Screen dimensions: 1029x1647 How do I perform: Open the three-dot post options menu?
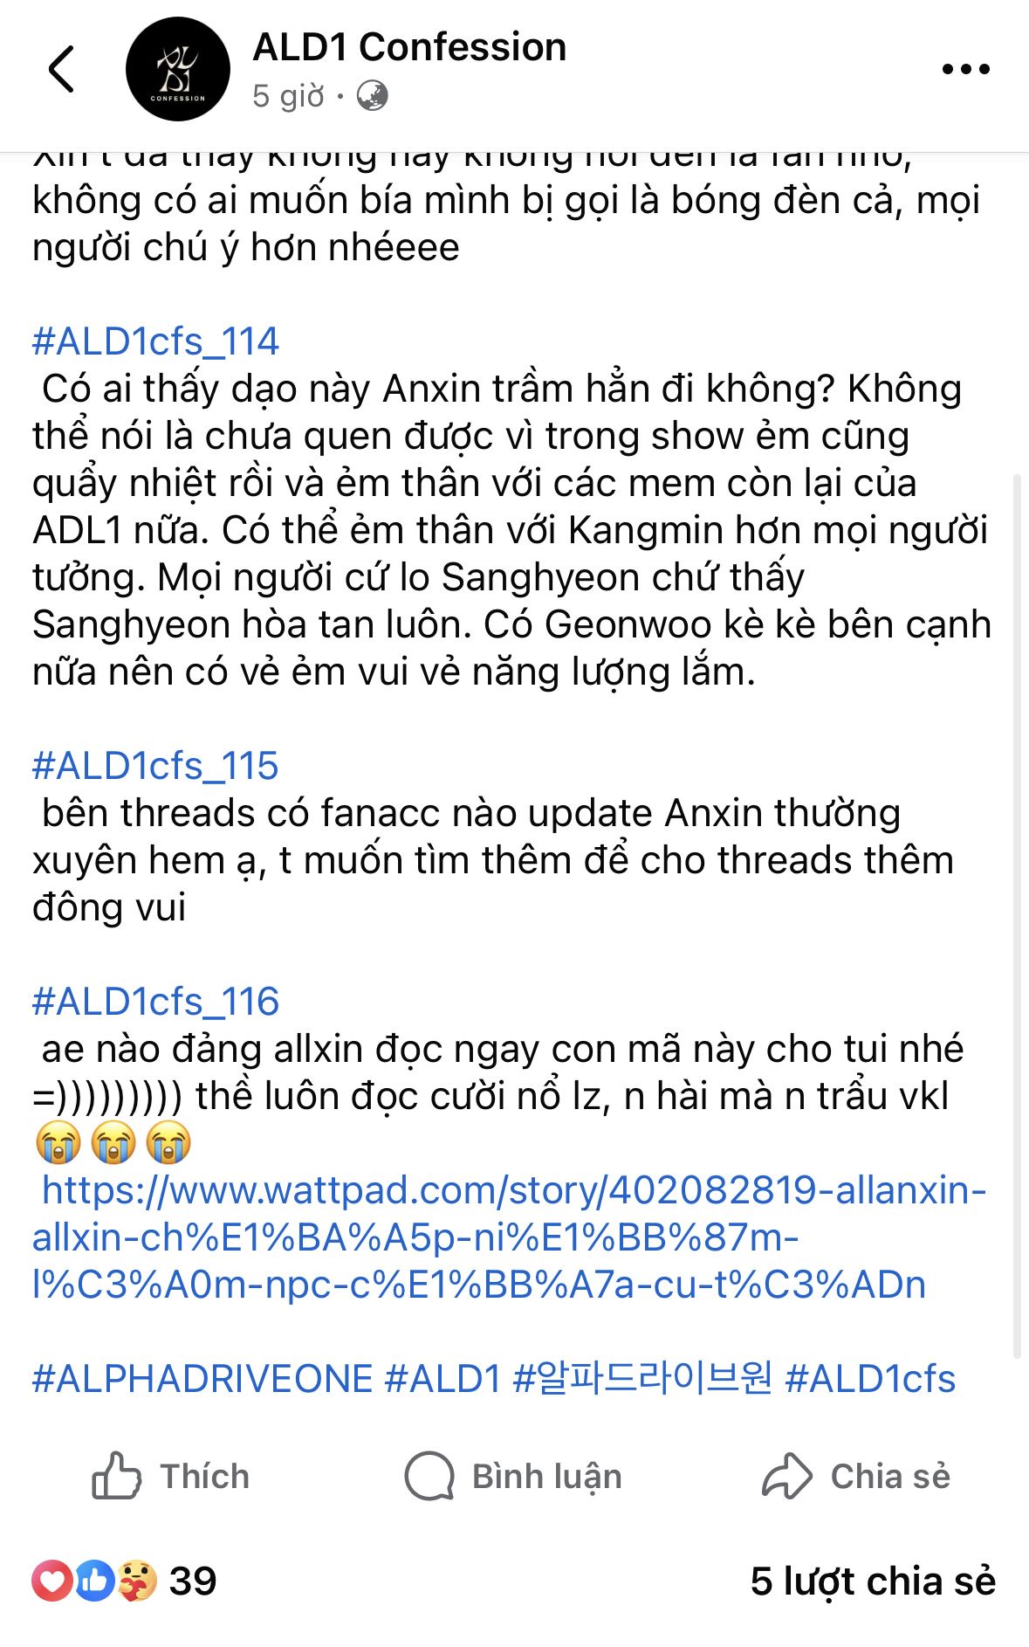pos(966,69)
